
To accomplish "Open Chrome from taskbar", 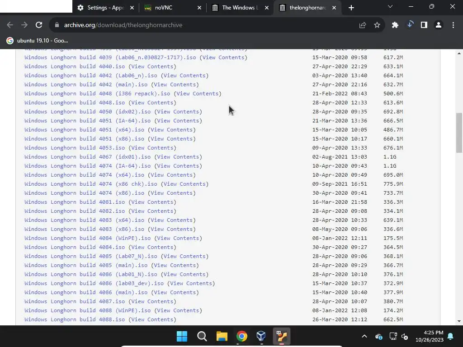I will (x=241, y=336).
